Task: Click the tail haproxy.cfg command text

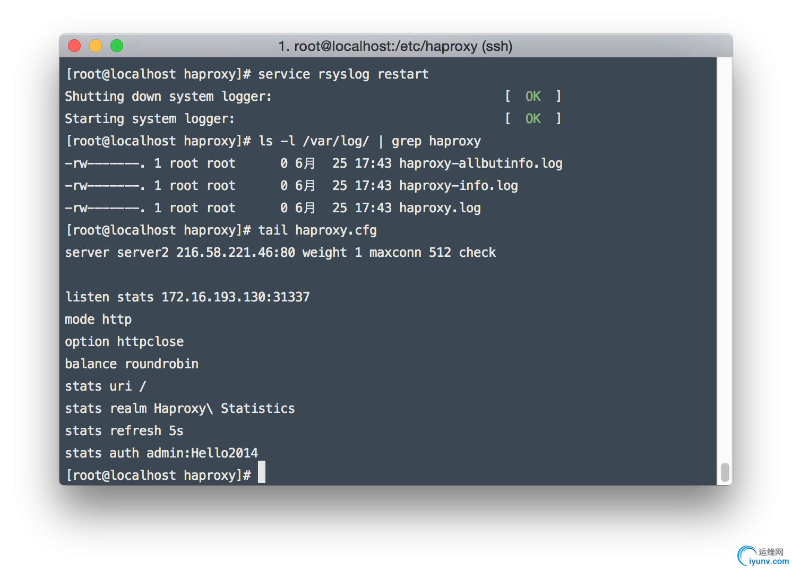Action: [317, 230]
